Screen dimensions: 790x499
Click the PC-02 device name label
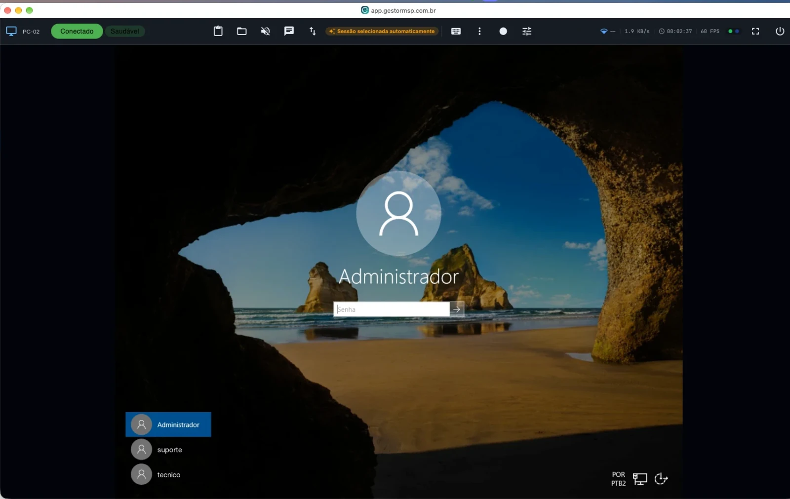tap(31, 32)
